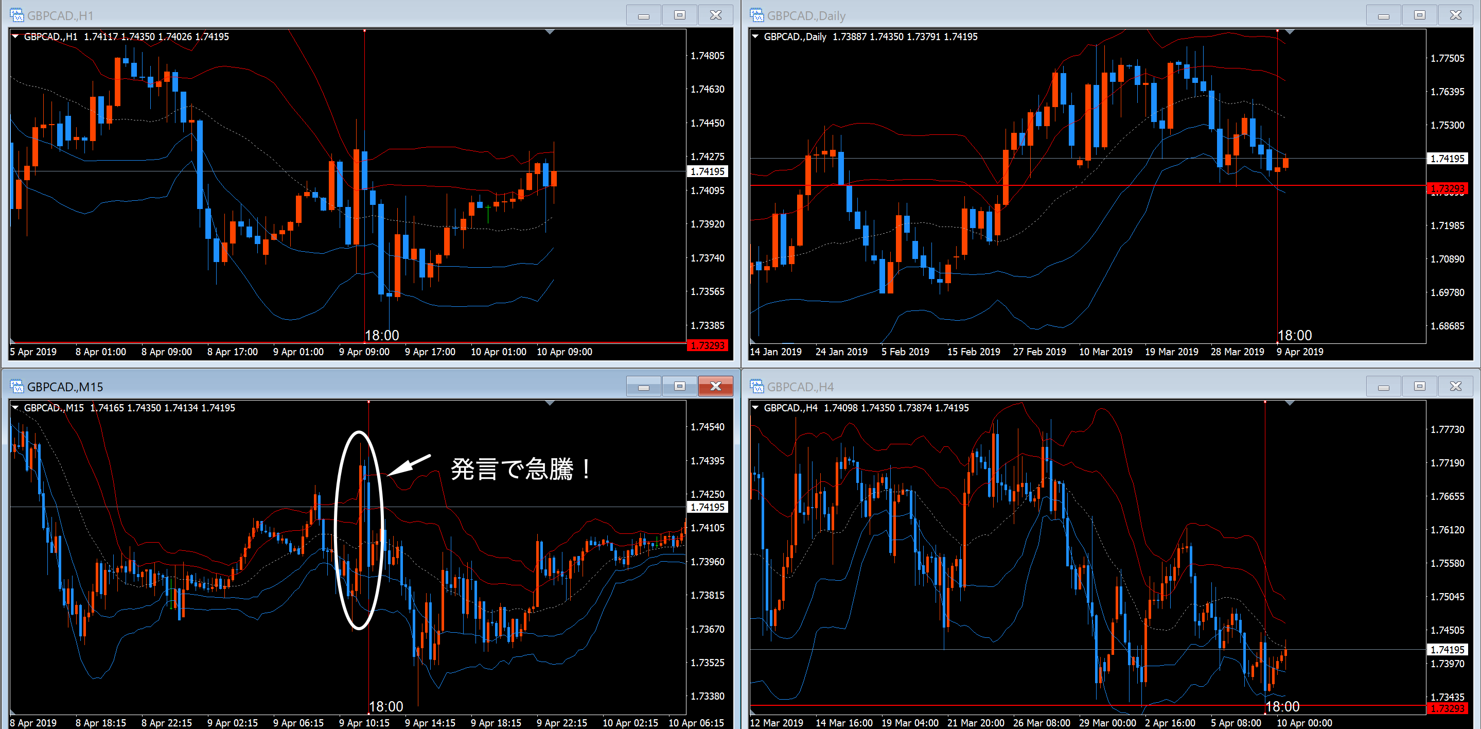Click the chart shift marker in M15 chart
Viewport: 1481px width, 729px height.
550,403
